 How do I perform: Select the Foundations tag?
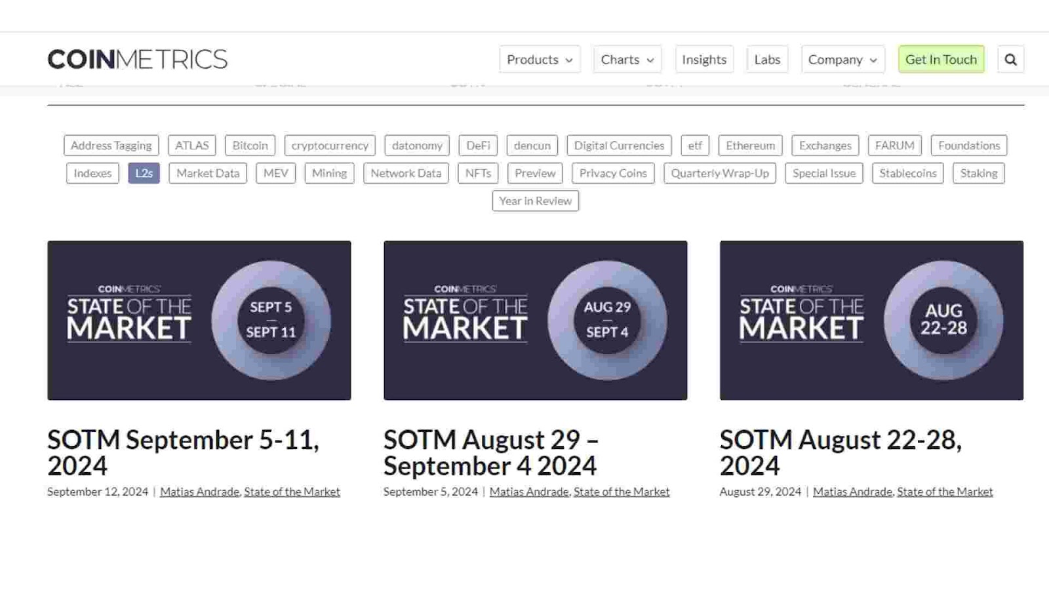point(969,145)
